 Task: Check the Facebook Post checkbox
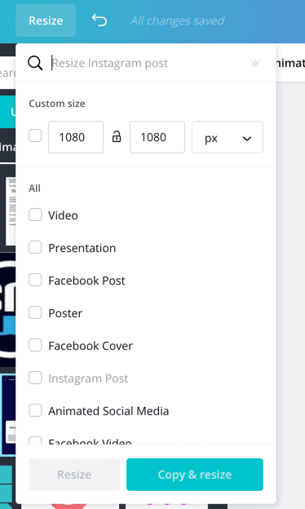[x=35, y=280]
